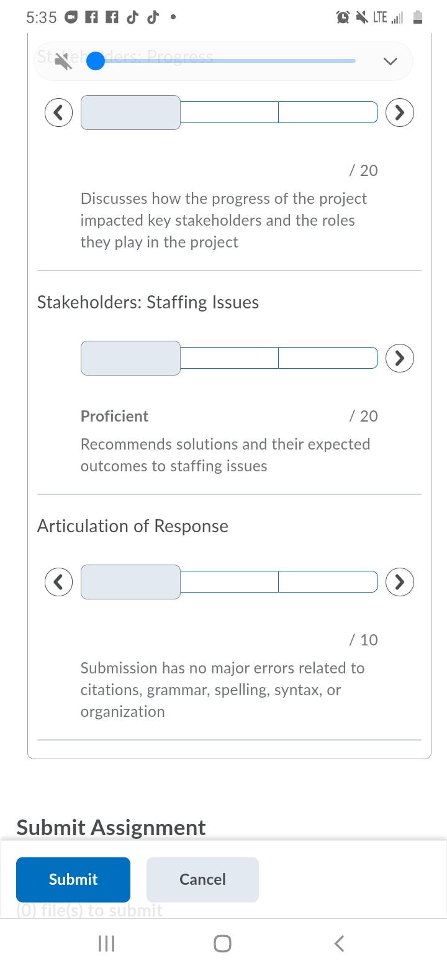Viewport: 447px width, 970px height.
Task: Show next level for Articulation of Response
Action: pyautogui.click(x=400, y=582)
